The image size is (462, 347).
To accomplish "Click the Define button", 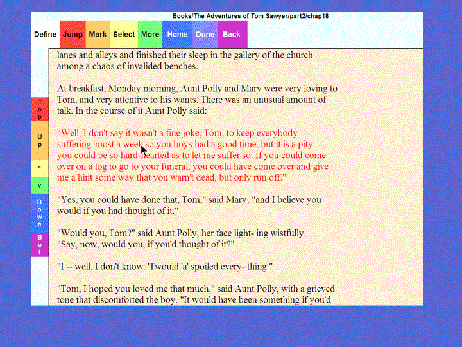I will click(x=45, y=35).
